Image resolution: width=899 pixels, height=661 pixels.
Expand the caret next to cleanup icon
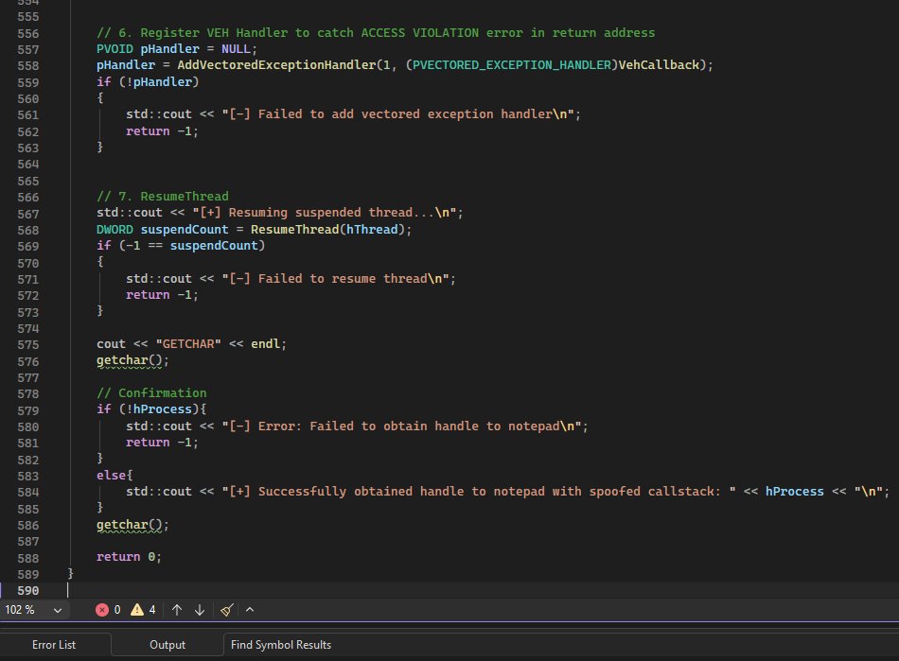[x=250, y=609]
